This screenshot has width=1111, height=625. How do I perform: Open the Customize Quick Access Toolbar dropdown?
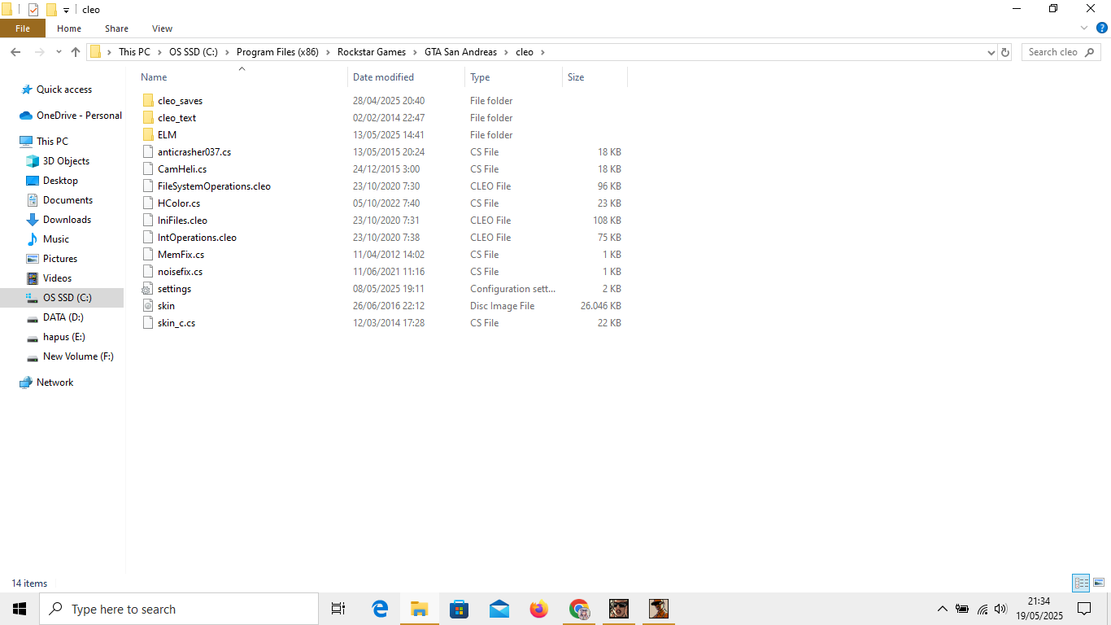point(67,11)
